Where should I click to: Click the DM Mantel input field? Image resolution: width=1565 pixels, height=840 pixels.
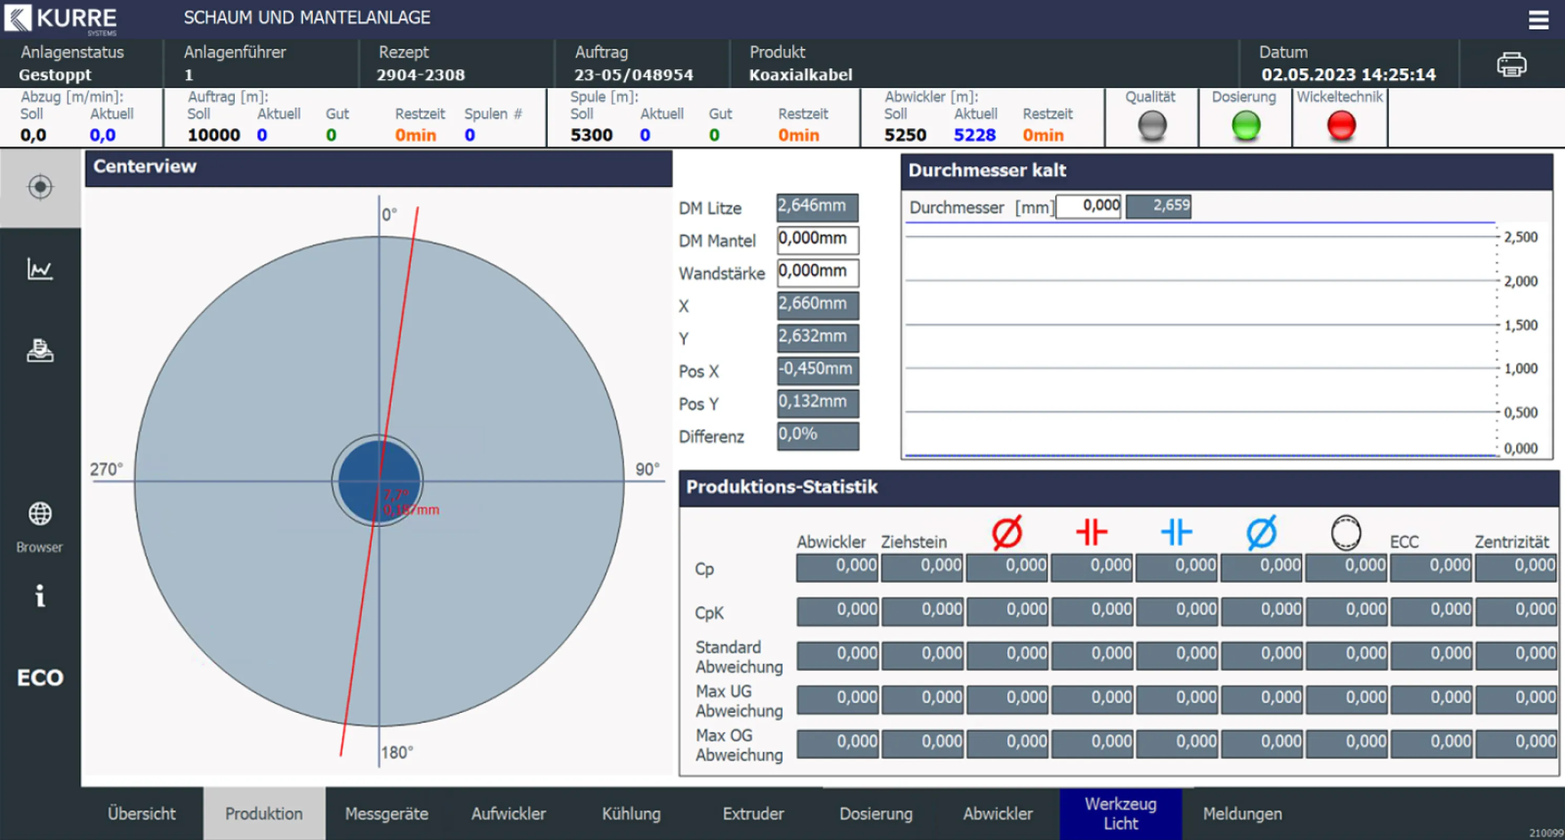817,239
